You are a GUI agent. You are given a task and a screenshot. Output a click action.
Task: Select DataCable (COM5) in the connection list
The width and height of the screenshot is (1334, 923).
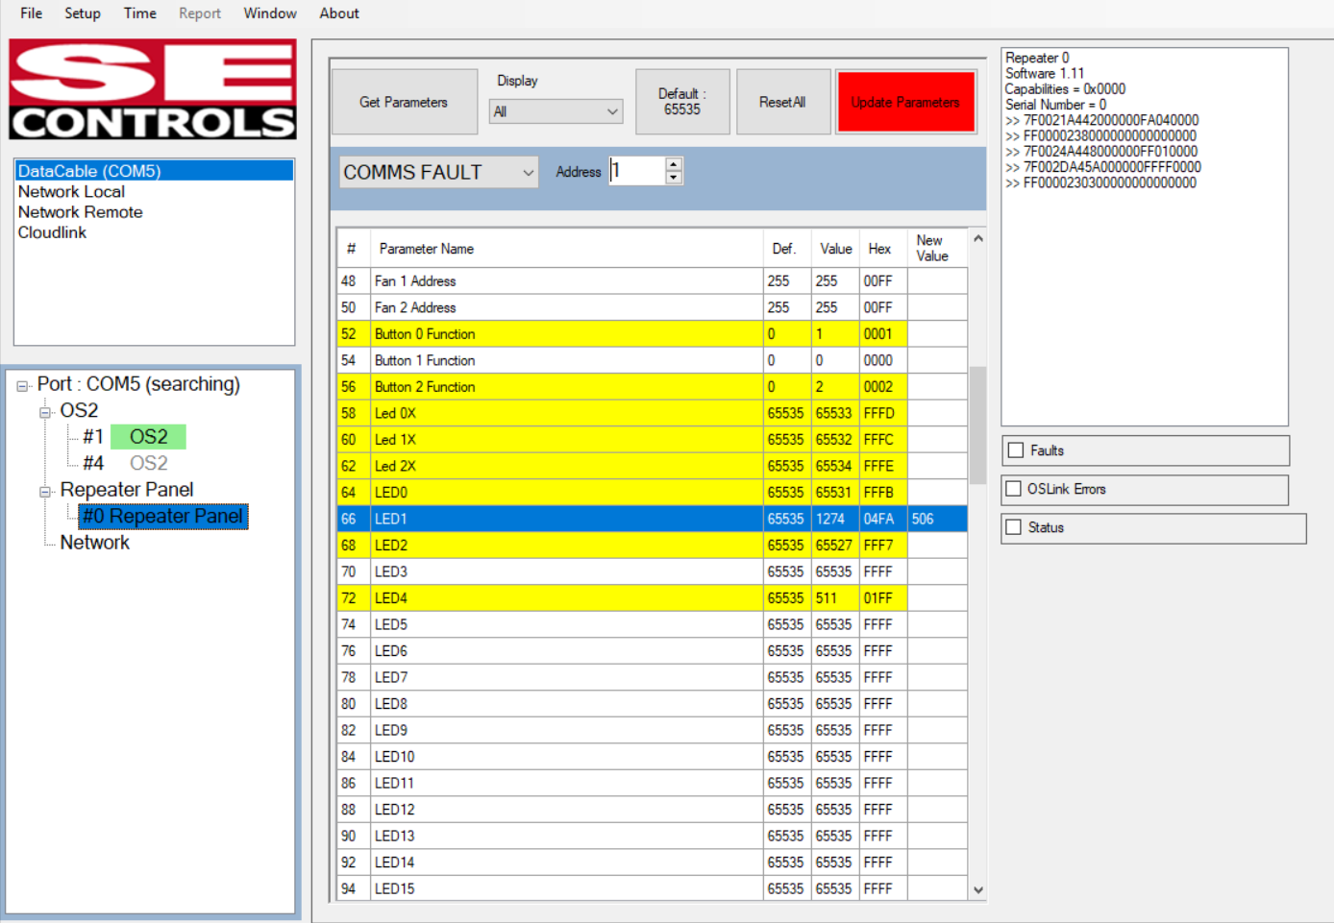pos(154,171)
